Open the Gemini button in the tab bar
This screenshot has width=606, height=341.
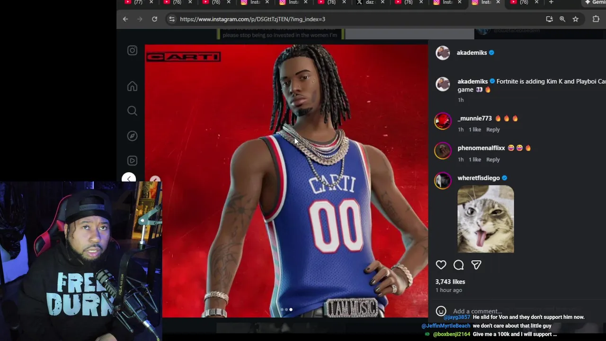pyautogui.click(x=594, y=2)
